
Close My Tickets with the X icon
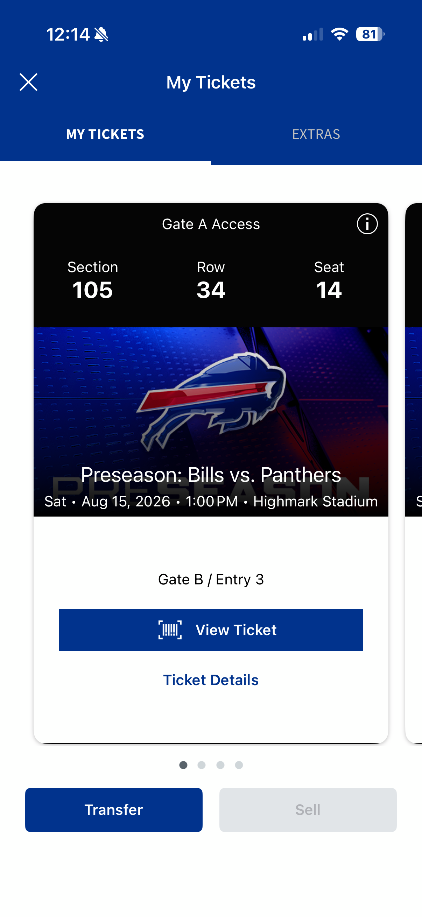coord(28,82)
